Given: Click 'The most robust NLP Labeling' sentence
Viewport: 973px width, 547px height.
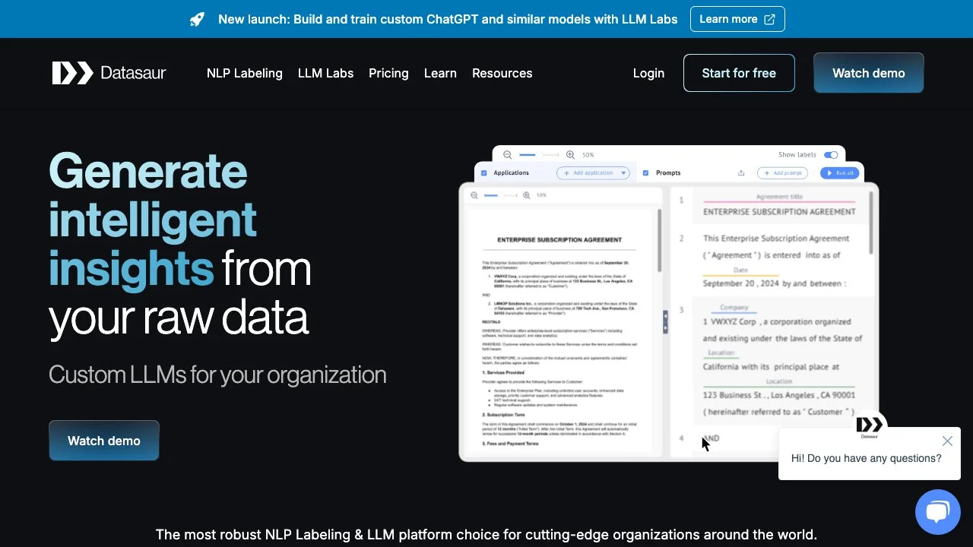Looking at the screenshot, I should pyautogui.click(x=486, y=535).
